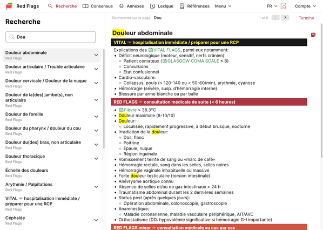Image resolution: width=323 pixels, height=230 pixels.
Task: Open the Compte dropdown
Action: 305,6
